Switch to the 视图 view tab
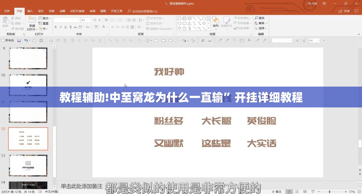The width and height of the screenshot is (362, 194). point(103,11)
